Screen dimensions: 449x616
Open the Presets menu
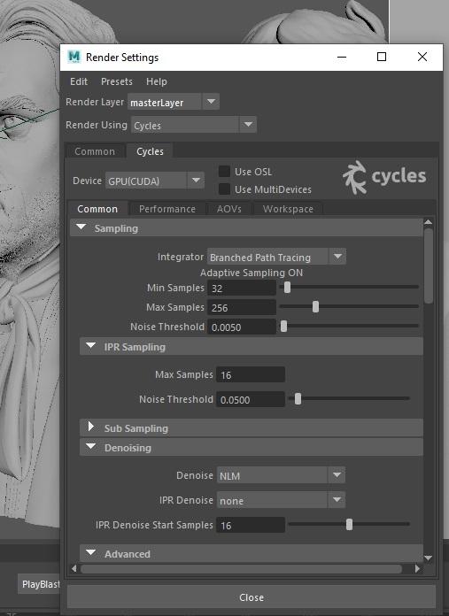coord(116,81)
